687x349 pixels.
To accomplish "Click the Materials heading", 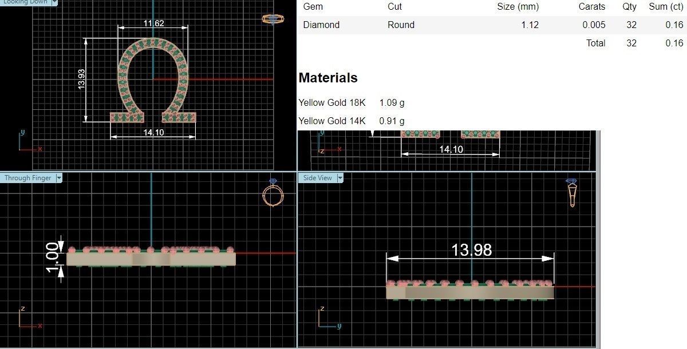I will pyautogui.click(x=328, y=78).
